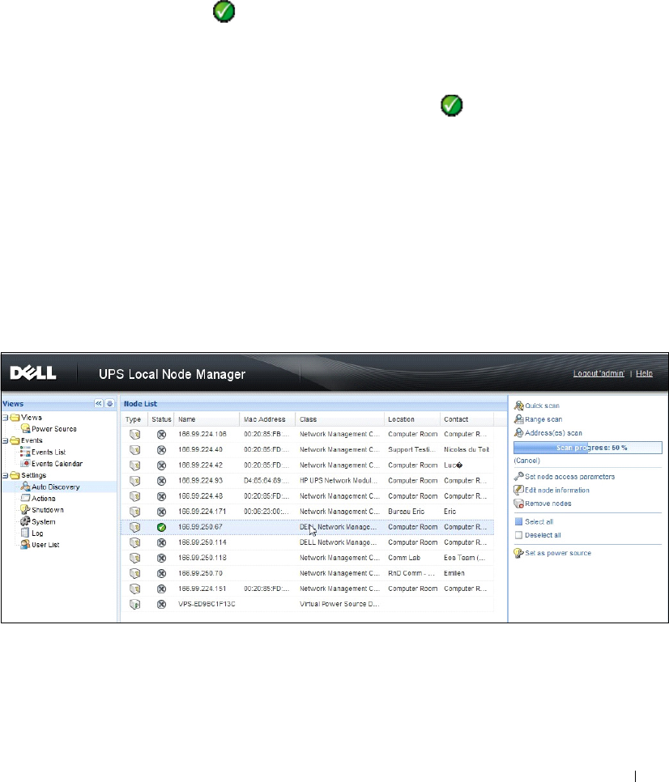This screenshot has height=782, width=669.
Task: Click the Power Source icon in tree
Action: click(25, 428)
